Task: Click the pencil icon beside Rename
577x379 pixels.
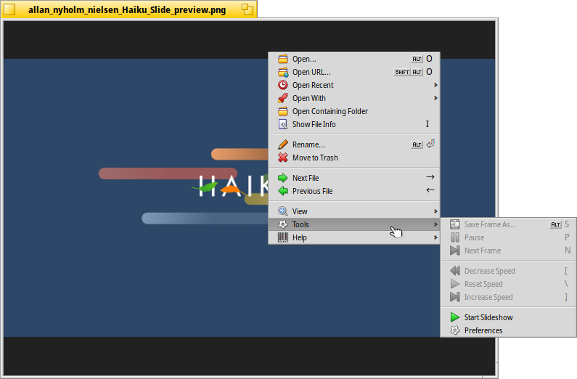Action: click(x=282, y=144)
